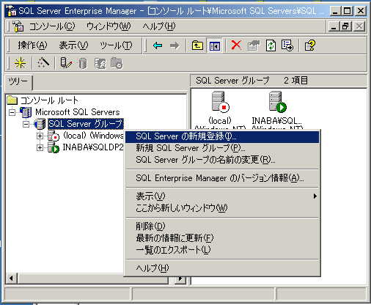Open the 表示(V) toolbar menu
Screen dimensions: 371x305
73,45
